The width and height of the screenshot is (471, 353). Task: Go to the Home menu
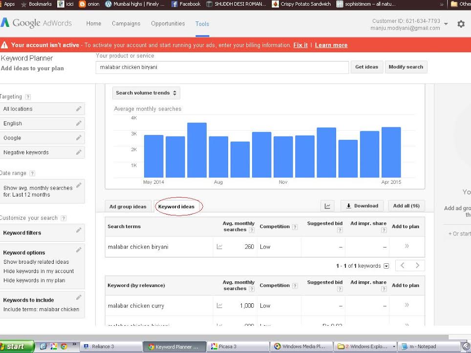click(94, 23)
